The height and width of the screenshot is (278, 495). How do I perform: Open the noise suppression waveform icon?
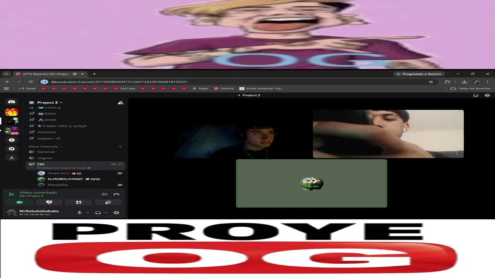(x=104, y=194)
